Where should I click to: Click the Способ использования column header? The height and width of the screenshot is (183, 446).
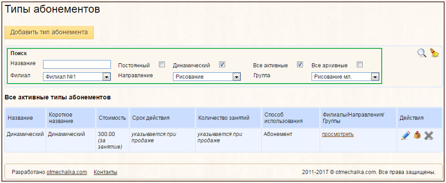pos(290,118)
